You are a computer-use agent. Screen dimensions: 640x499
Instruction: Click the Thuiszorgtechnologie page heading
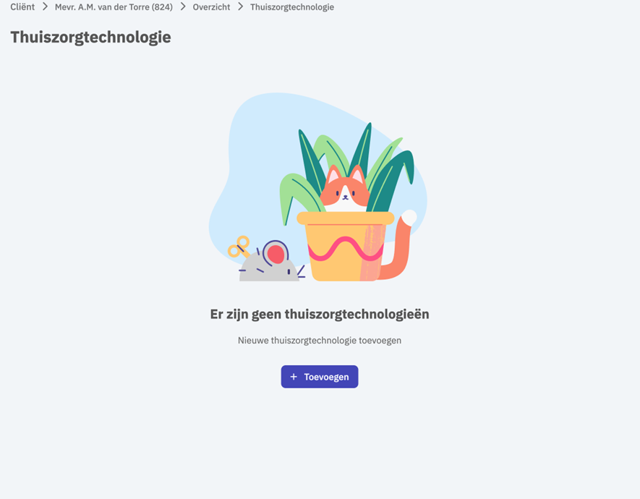[90, 37]
